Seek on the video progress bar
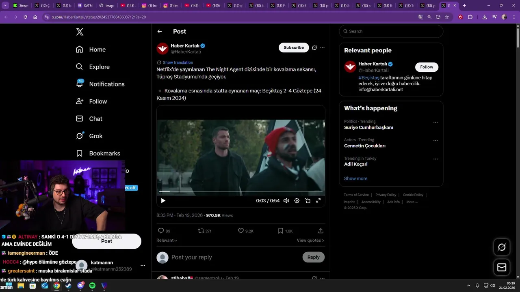Viewport: 520px width, 292px height. [240, 191]
